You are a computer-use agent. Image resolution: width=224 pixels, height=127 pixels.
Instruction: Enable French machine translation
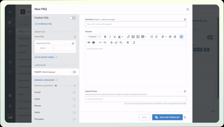pyautogui.click(x=73, y=92)
